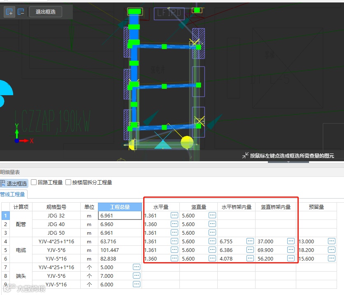Click the 竖直桥架内量 column header
Image resolution: width=344 pixels, height=295 pixels.
tap(276, 207)
